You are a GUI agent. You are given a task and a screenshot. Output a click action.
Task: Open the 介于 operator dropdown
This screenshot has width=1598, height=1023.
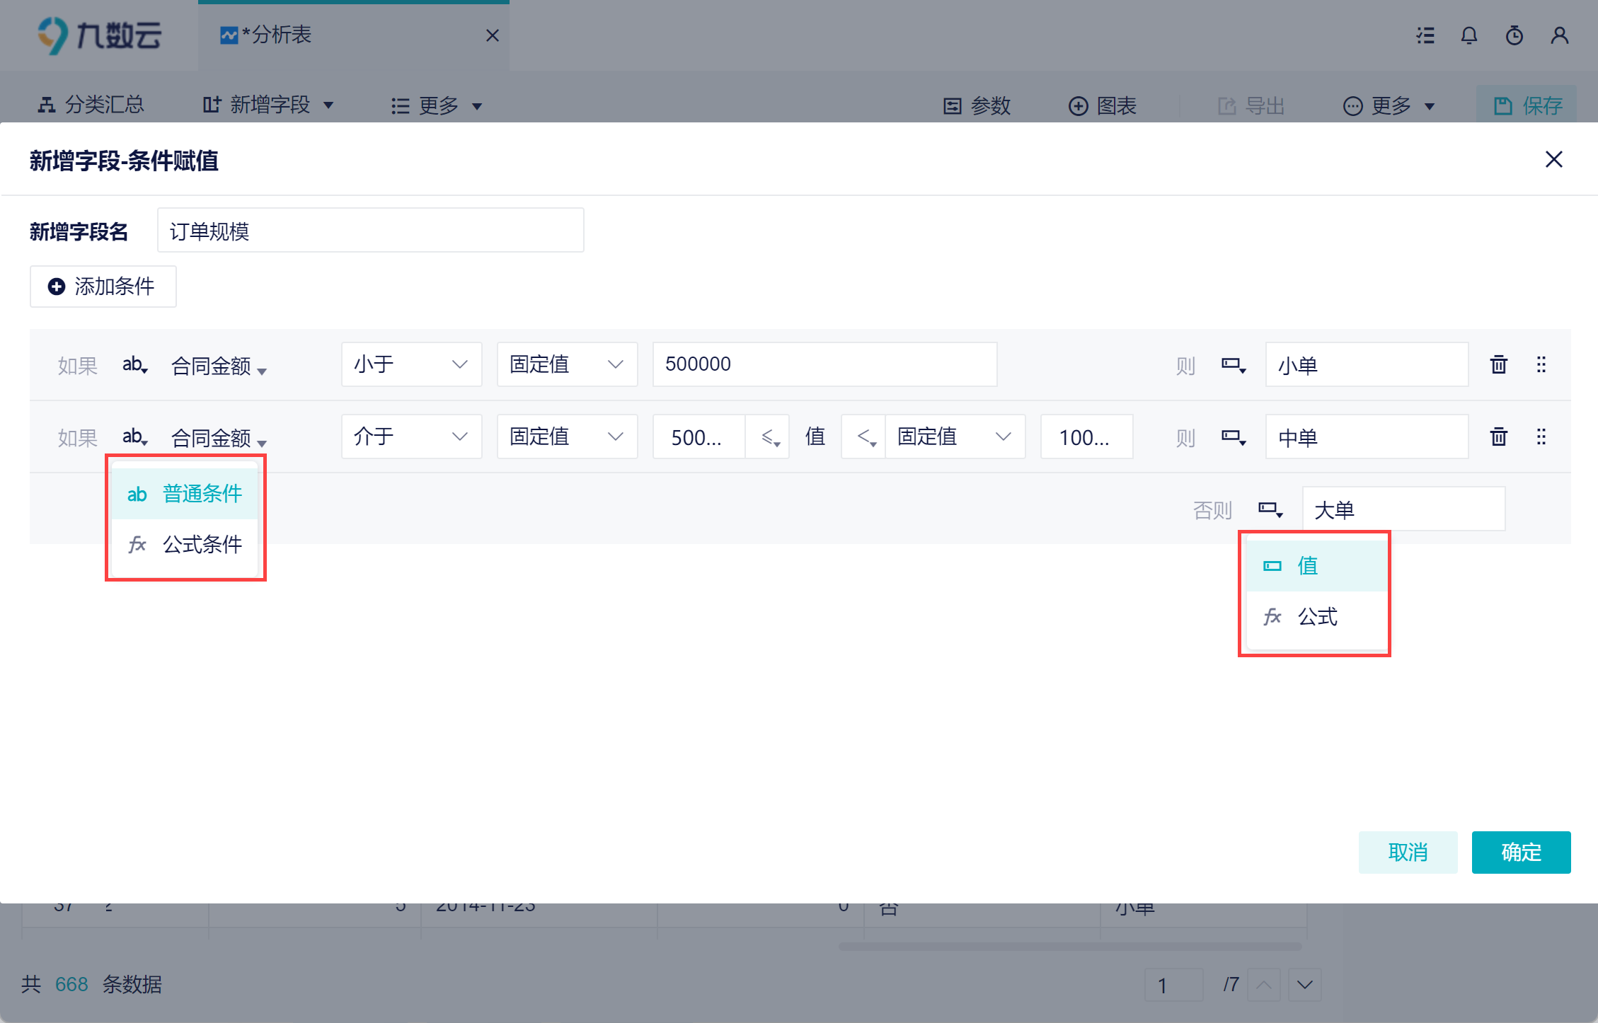tap(411, 437)
